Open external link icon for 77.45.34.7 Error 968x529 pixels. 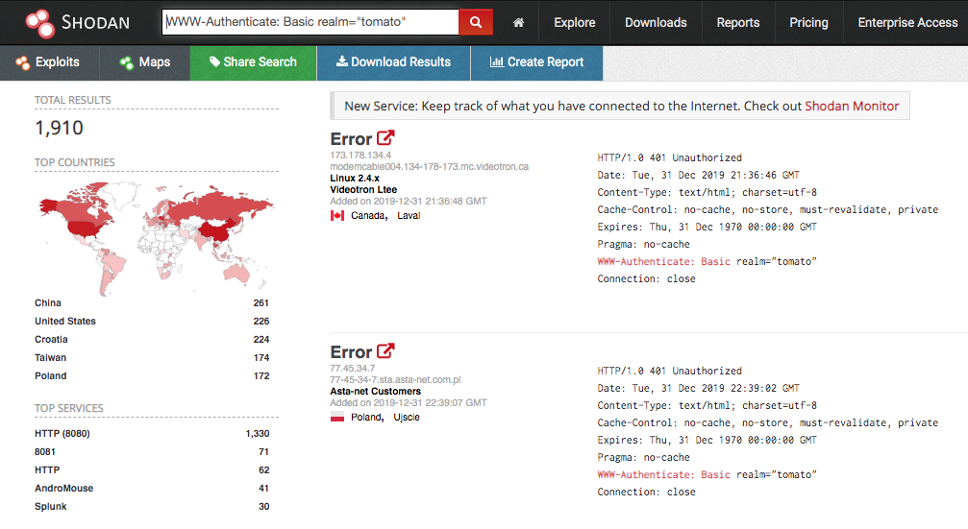pyautogui.click(x=385, y=350)
